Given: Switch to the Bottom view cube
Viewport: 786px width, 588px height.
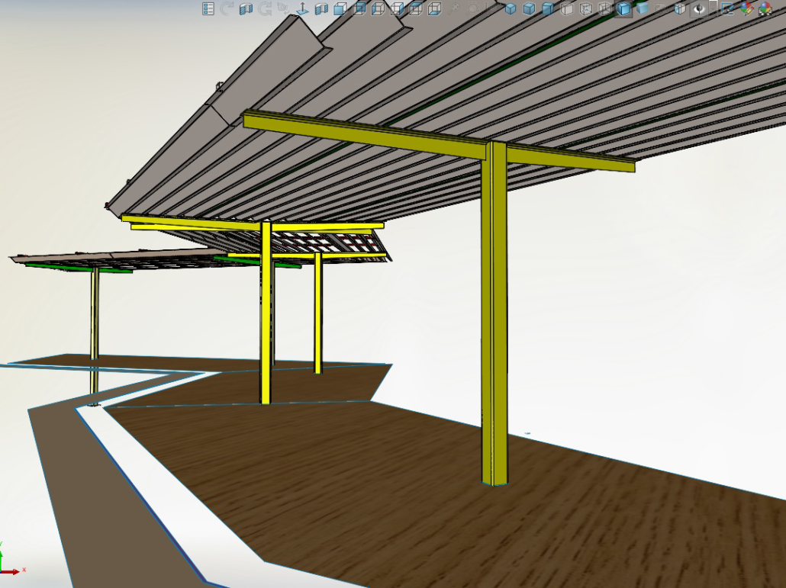Looking at the screenshot, I should [x=435, y=8].
